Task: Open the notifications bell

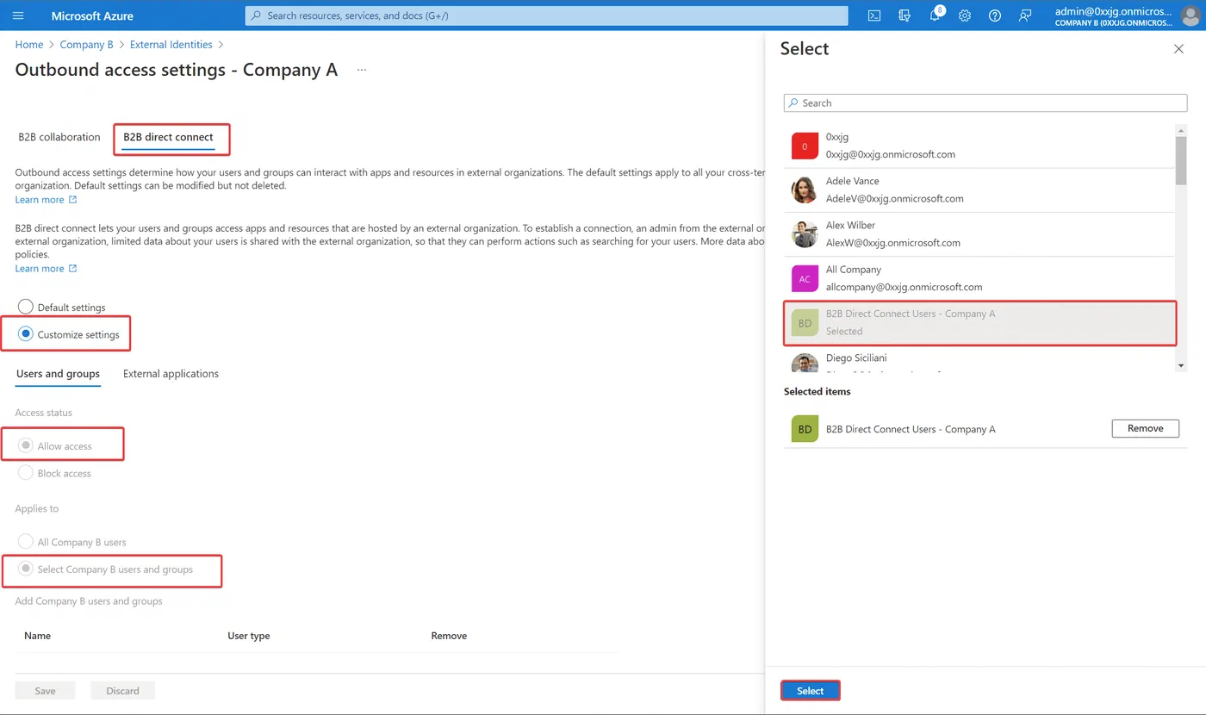Action: (935, 16)
